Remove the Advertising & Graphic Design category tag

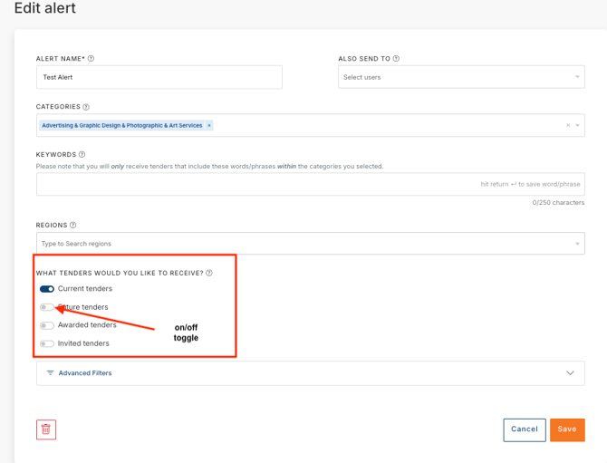click(208, 126)
